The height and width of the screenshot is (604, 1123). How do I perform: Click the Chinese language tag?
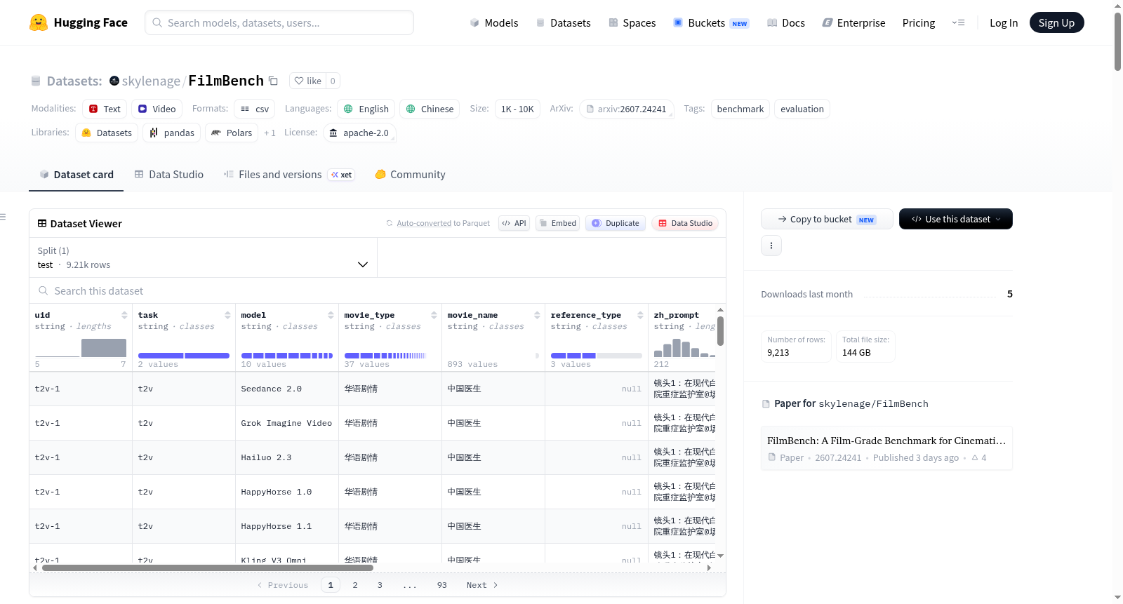tap(430, 109)
